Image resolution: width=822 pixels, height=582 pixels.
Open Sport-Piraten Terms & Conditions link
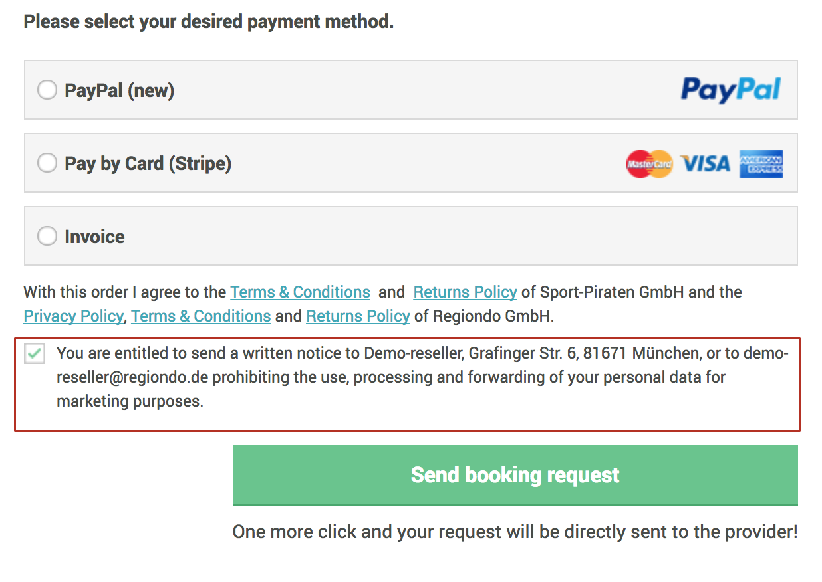tap(300, 292)
